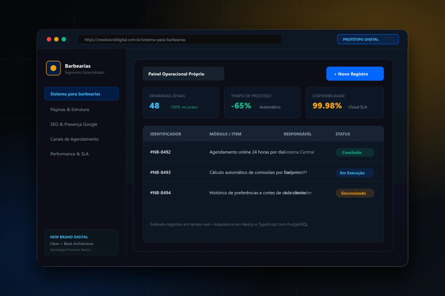Select identifier #NB-8492

coord(160,152)
